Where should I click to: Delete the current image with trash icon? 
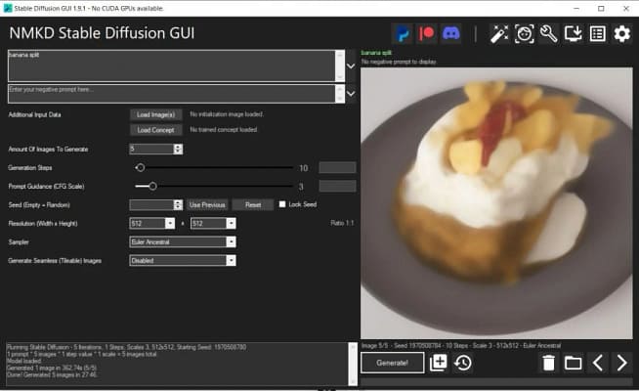[548, 363]
